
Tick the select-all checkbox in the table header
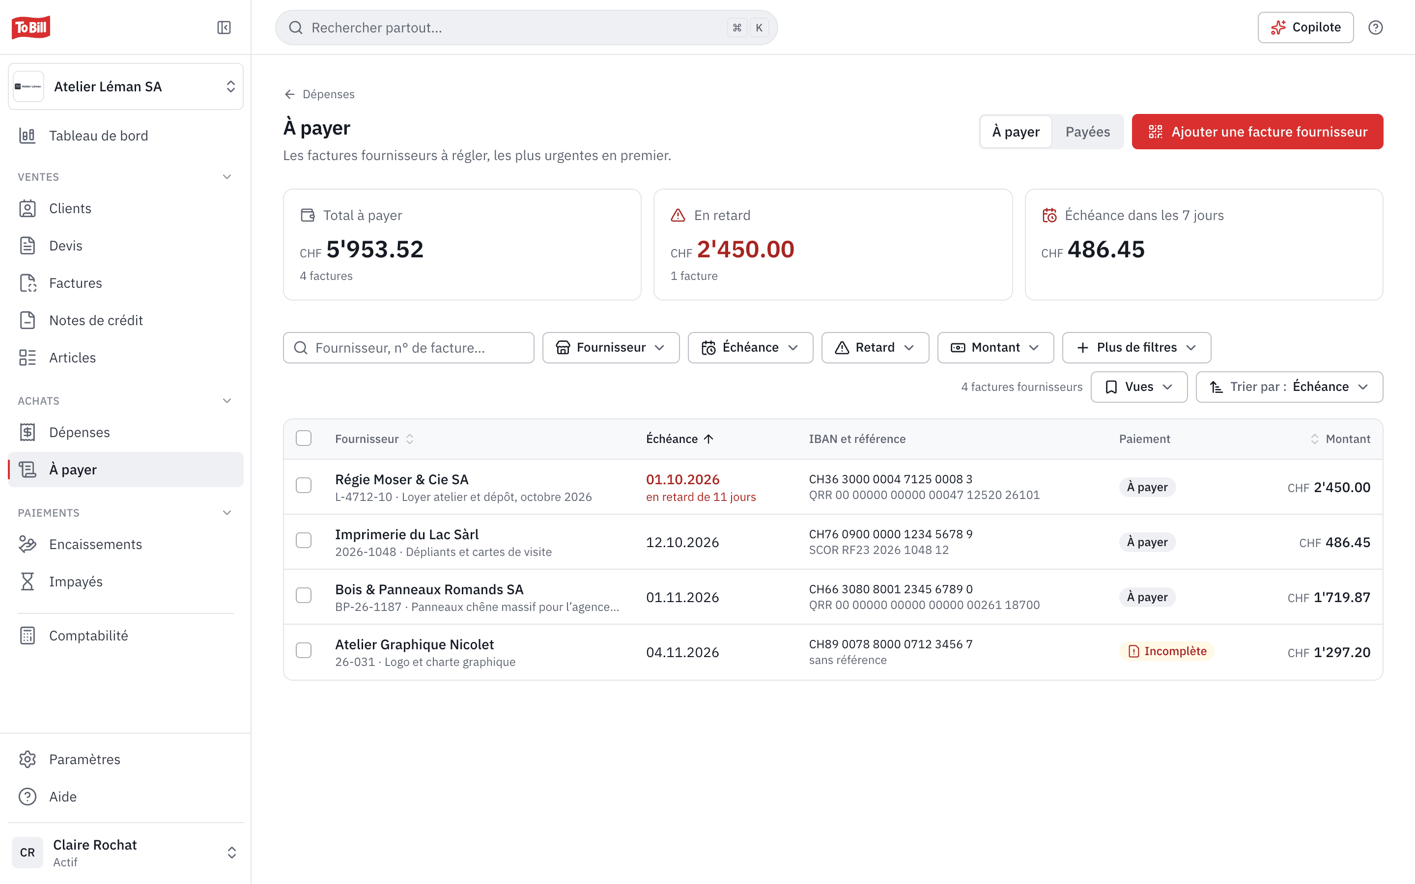(304, 439)
